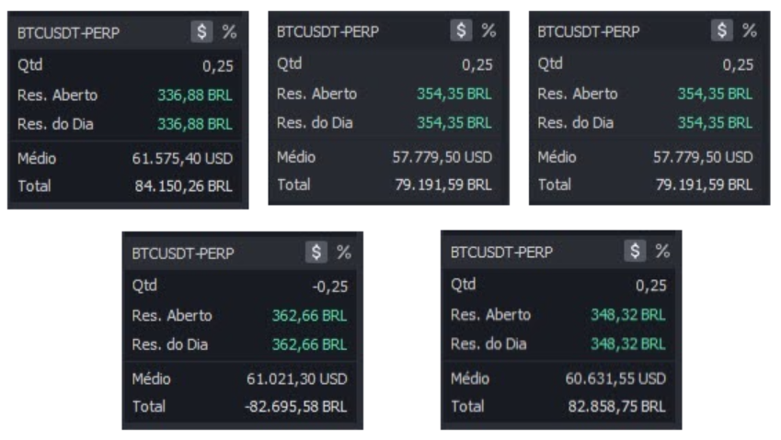Select the Total value 82.858,75 BRL
This screenshot has width=781, height=440.
coord(616,407)
